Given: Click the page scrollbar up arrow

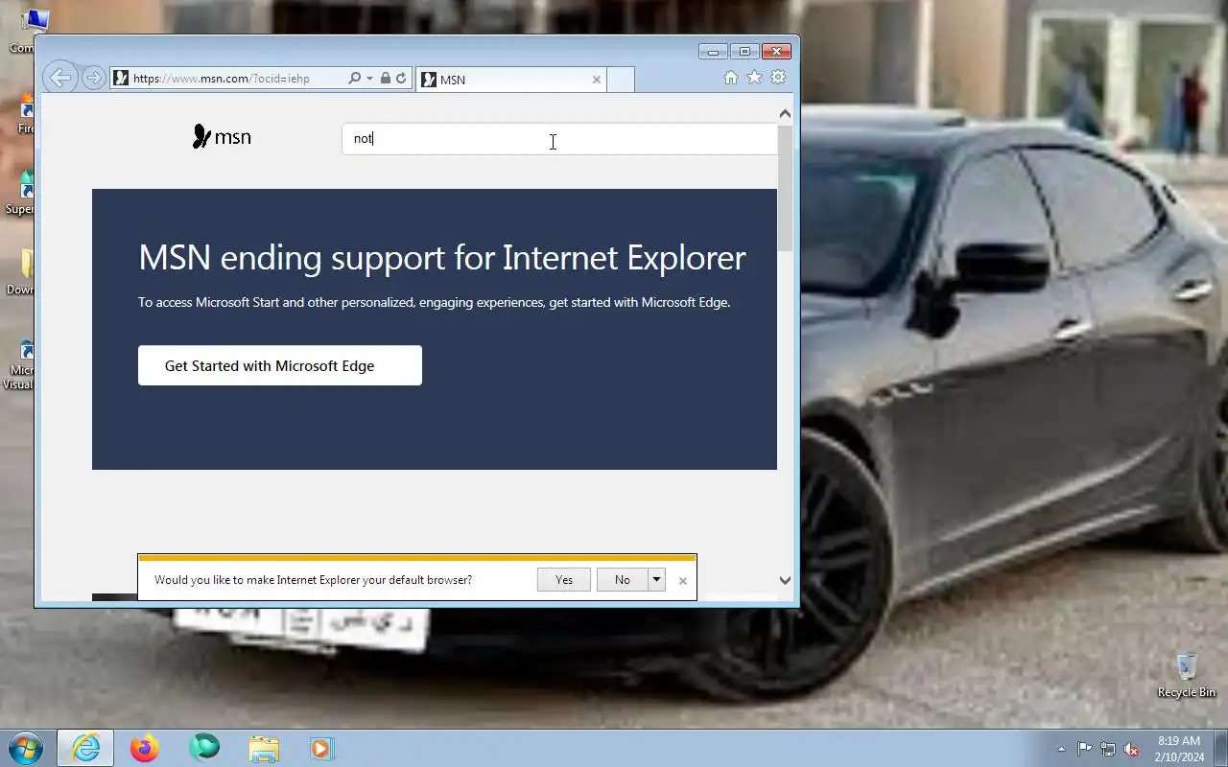Looking at the screenshot, I should point(786,114).
